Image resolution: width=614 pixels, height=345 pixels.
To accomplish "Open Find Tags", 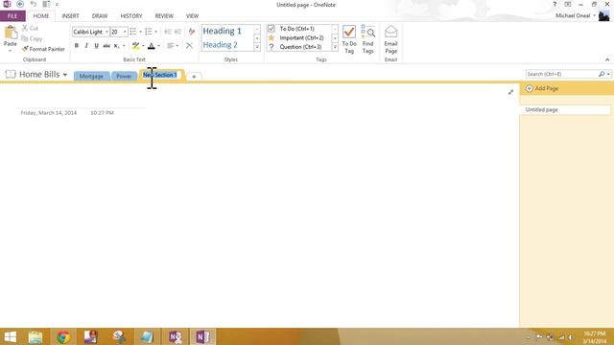I will (x=367, y=39).
